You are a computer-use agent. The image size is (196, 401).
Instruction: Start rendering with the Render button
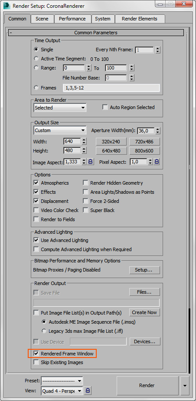tap(147, 385)
